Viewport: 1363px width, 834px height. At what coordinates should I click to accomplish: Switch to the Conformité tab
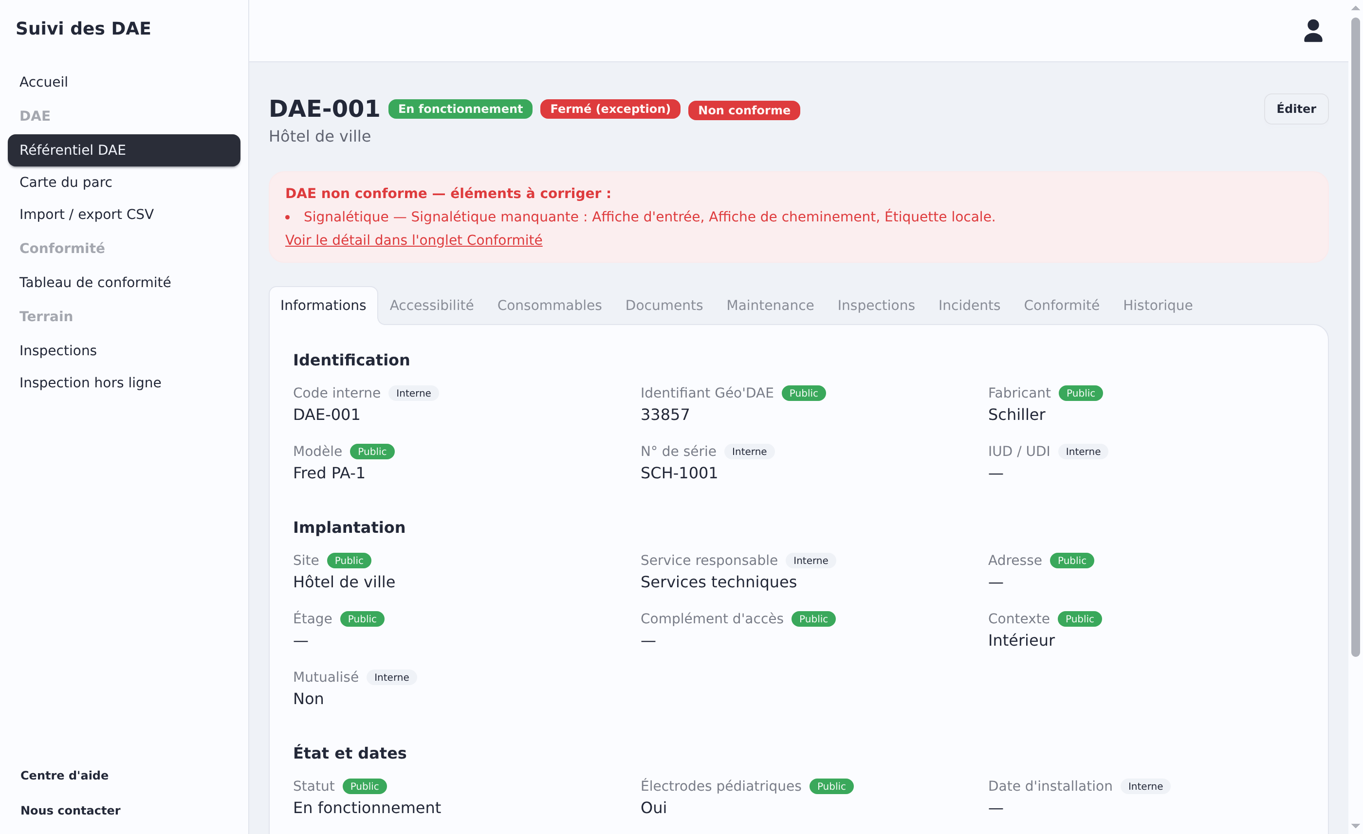[1062, 305]
